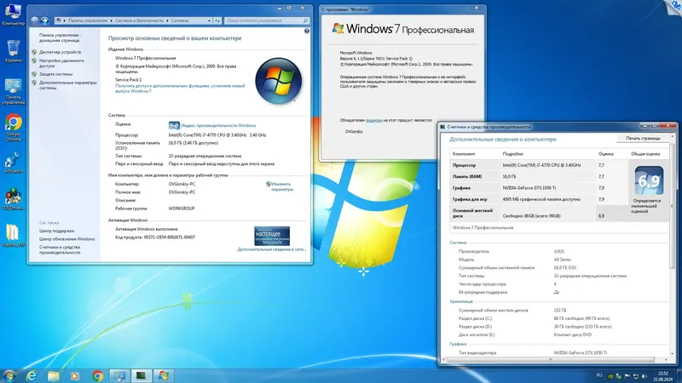Open Дополнительные параметры системы link
682x383 pixels.
(x=68, y=85)
